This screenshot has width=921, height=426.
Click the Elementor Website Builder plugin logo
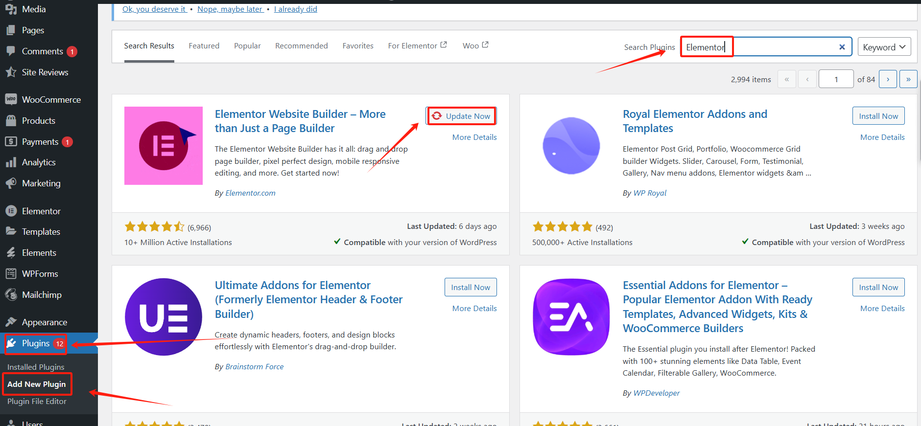tap(164, 146)
